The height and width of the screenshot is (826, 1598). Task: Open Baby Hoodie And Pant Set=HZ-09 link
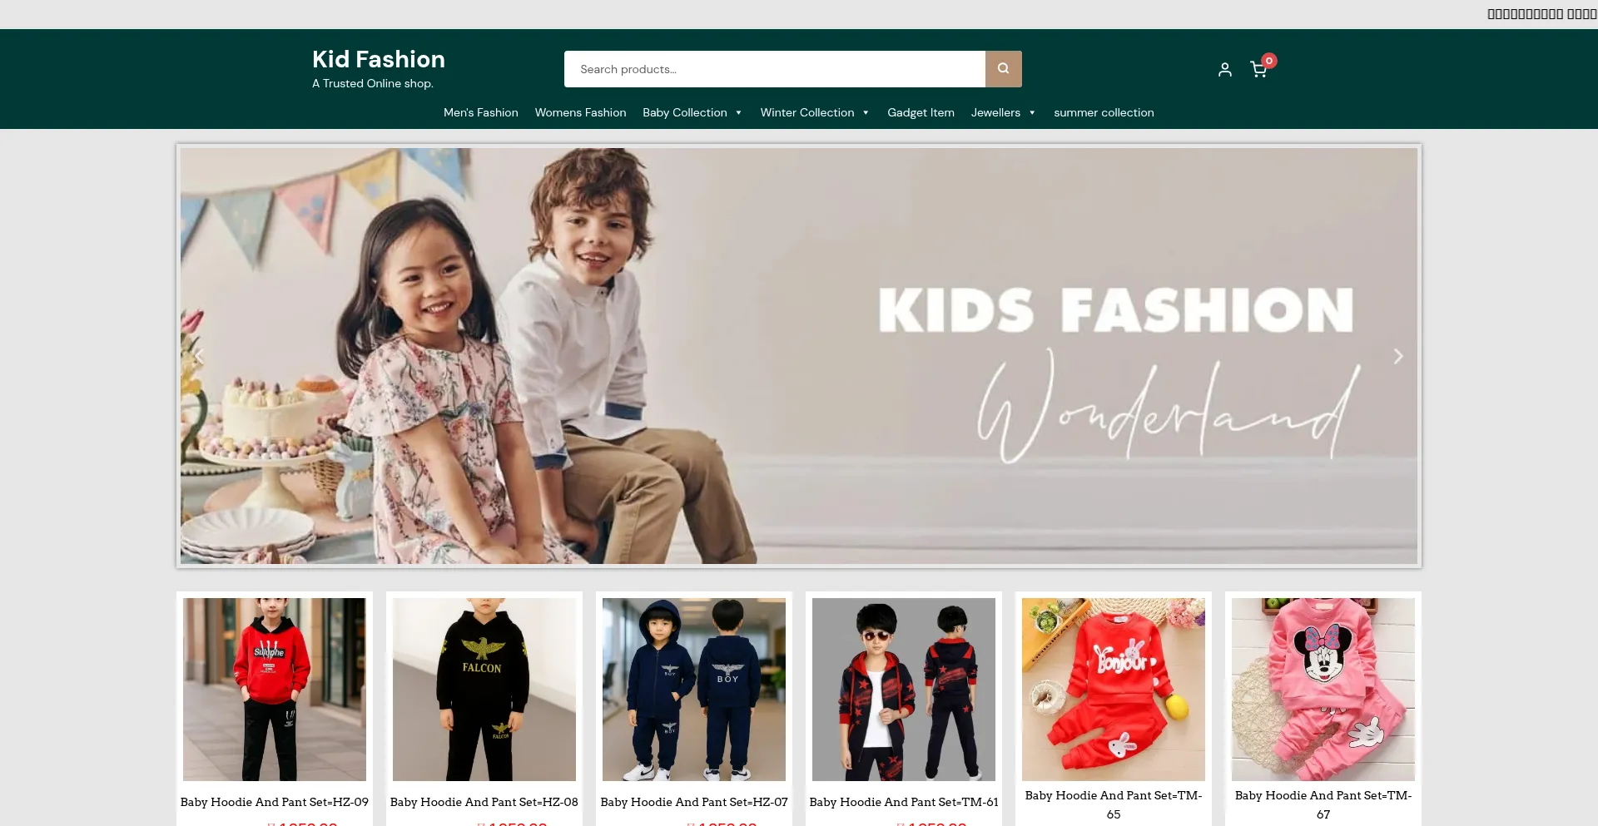[x=275, y=802]
